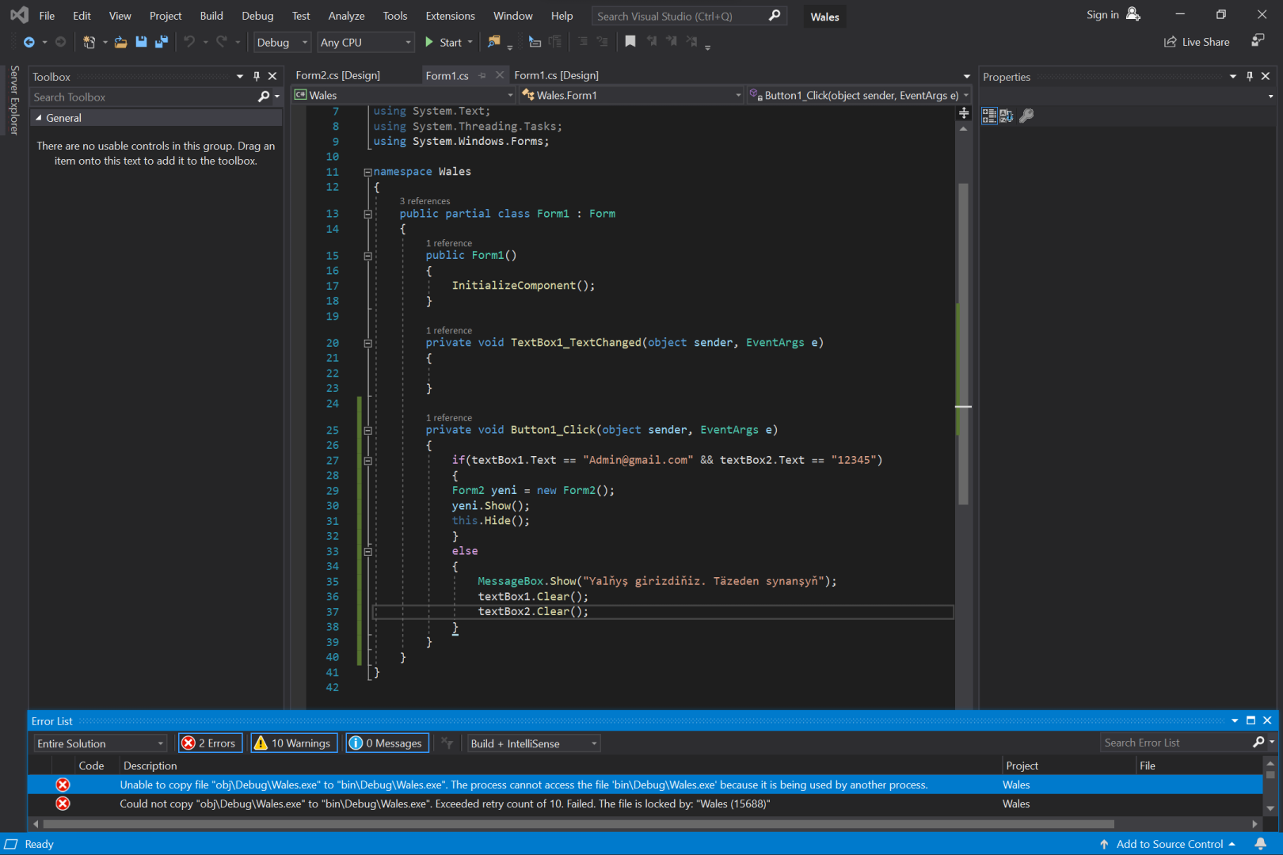Click the Save All toolbar icon

click(x=162, y=42)
